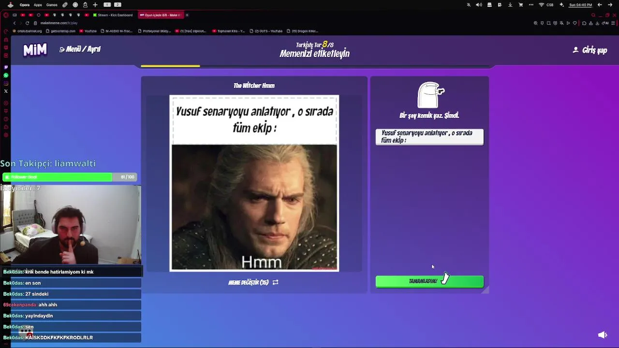Open the getbootstrap.com bookmark
The height and width of the screenshot is (348, 619).
click(60, 31)
